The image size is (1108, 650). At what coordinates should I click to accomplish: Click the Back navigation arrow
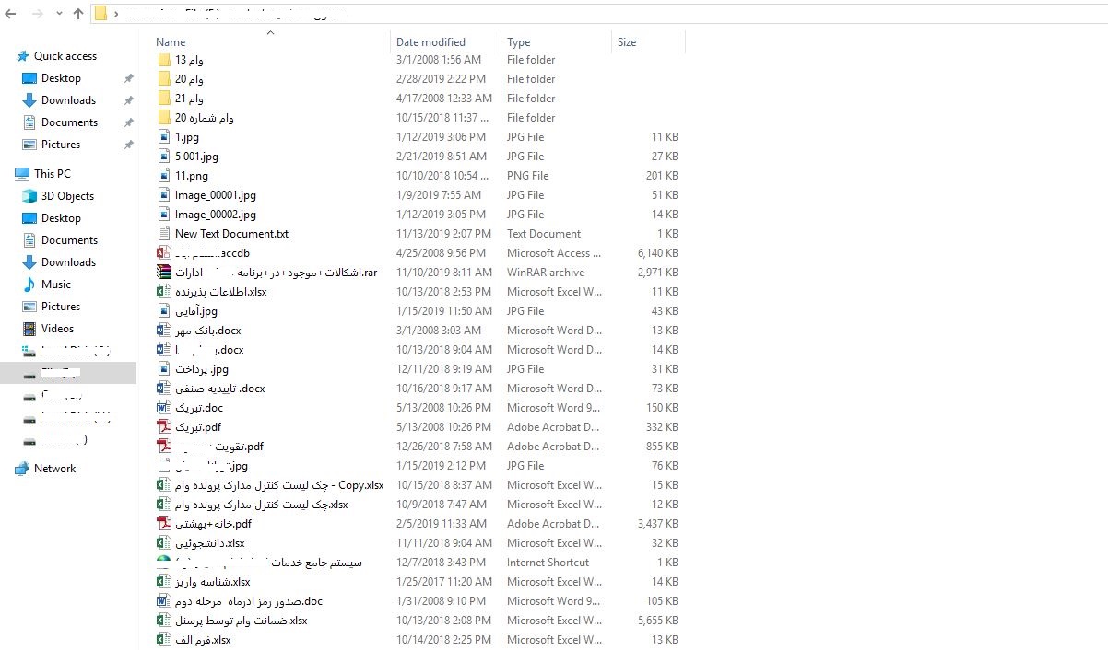(x=12, y=14)
